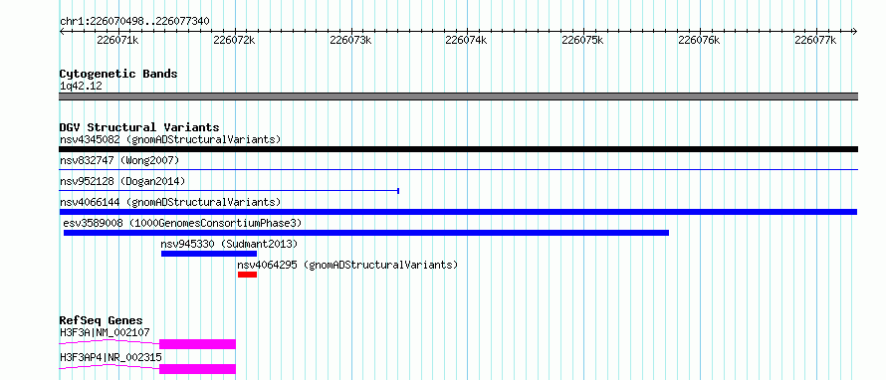Select the RefSeq Genes track title
The image size is (886, 380).
tap(101, 320)
